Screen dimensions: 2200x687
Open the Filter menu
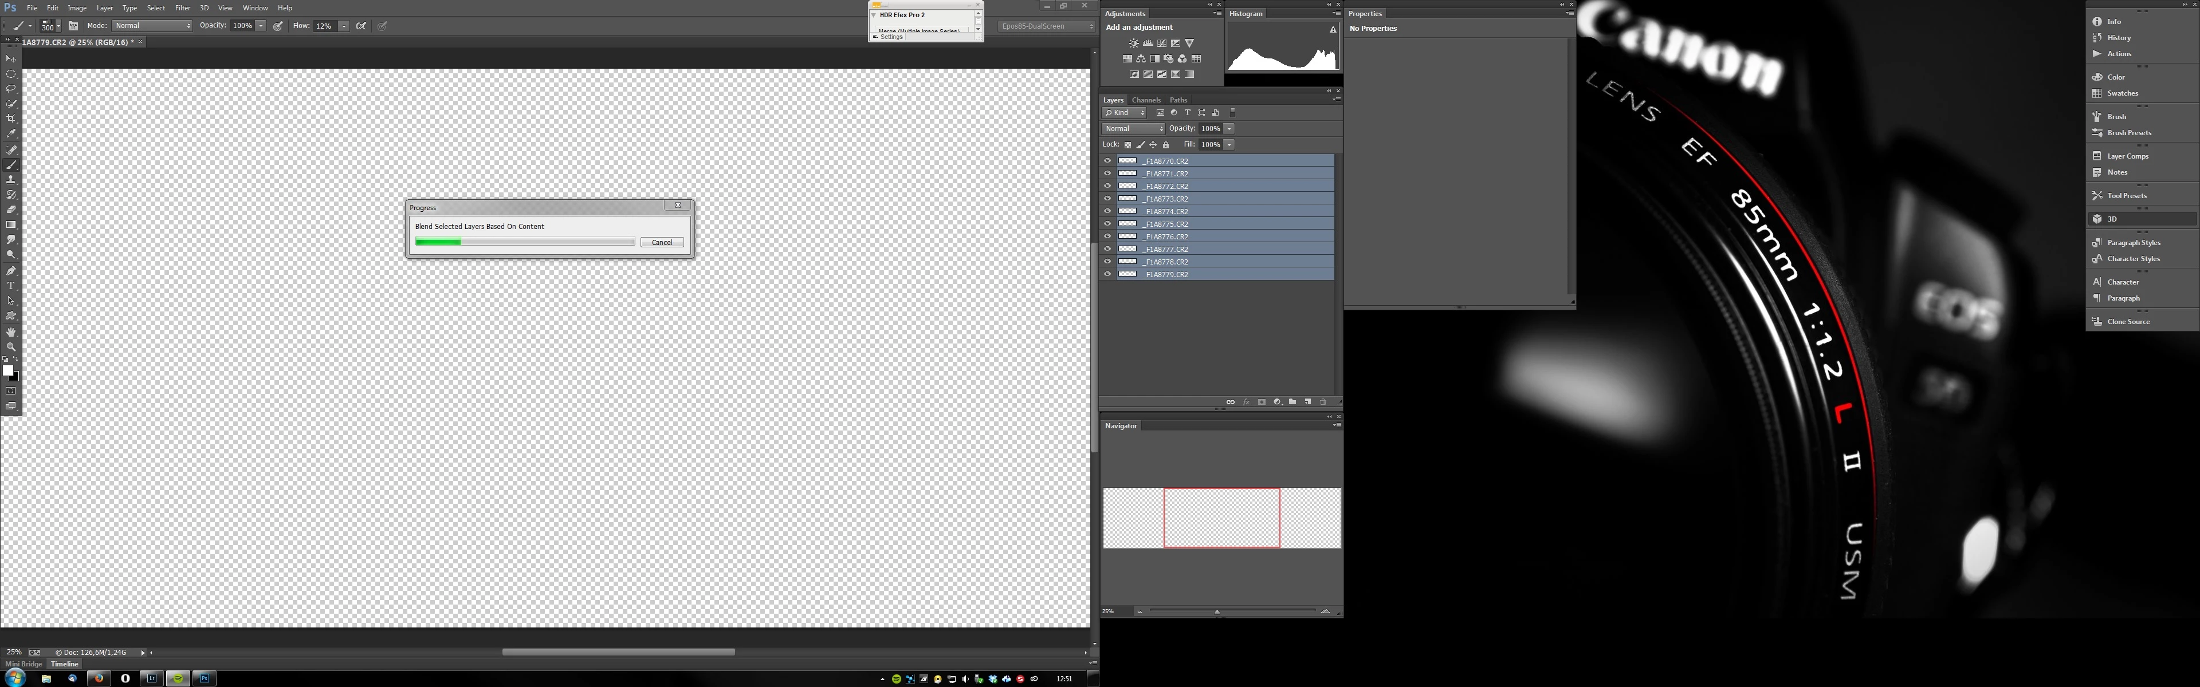coord(182,7)
